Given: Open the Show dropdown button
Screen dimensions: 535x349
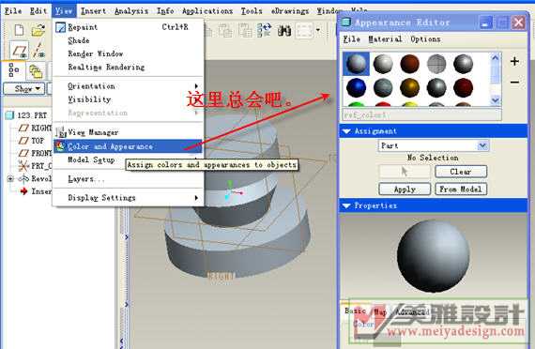Looking at the screenshot, I should point(24,89).
